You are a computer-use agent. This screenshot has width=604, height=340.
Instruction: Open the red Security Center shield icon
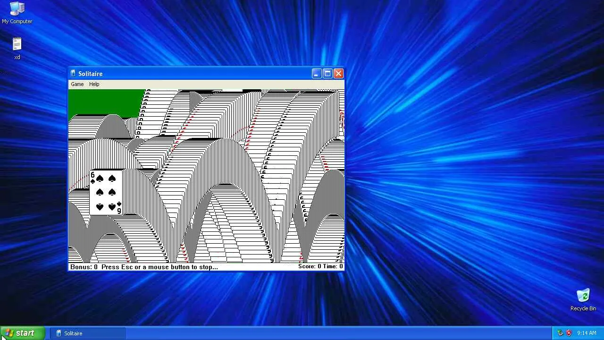569,333
